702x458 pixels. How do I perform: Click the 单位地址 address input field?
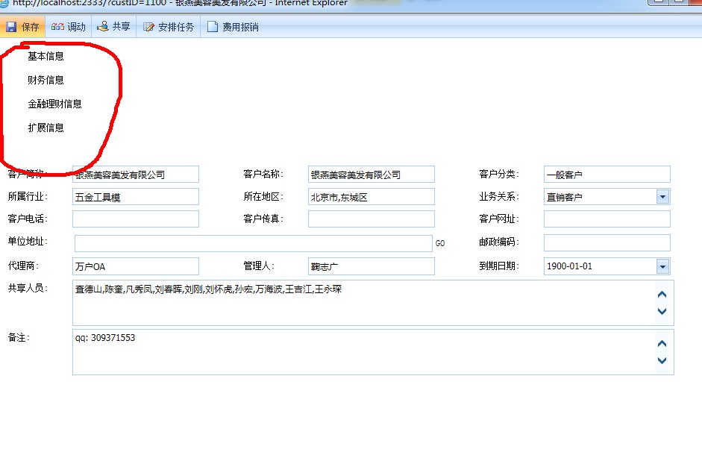click(x=254, y=242)
